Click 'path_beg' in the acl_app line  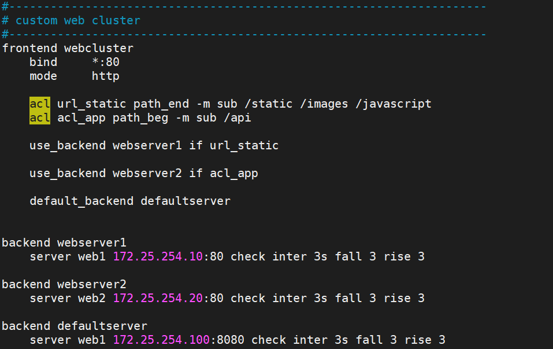click(x=140, y=117)
